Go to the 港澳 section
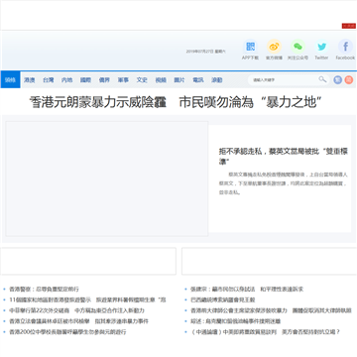 coord(30,80)
